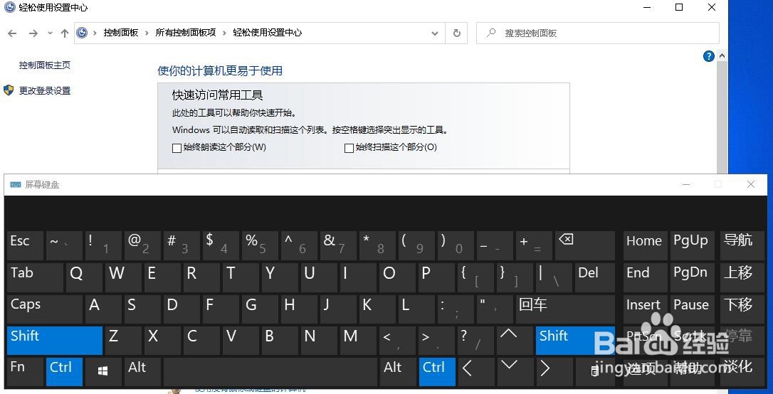Click the 淡化 key
This screenshot has height=394, width=773.
pos(742,371)
